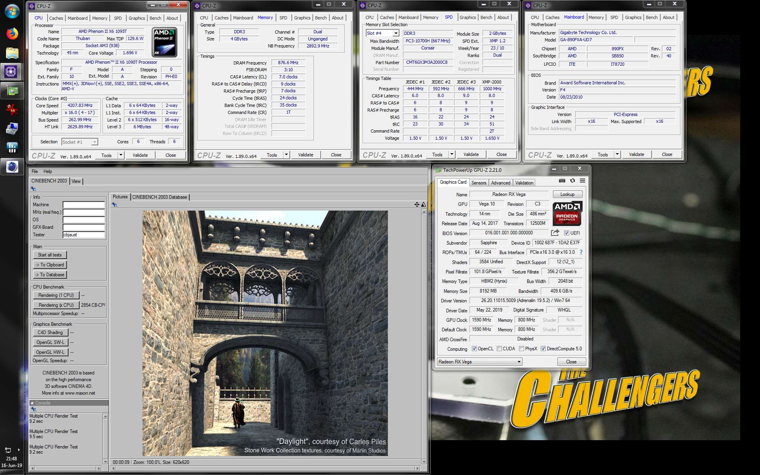This screenshot has height=475, width=760.
Task: Click the triangle icon above the picture scrollbar
Action: click(x=424, y=204)
